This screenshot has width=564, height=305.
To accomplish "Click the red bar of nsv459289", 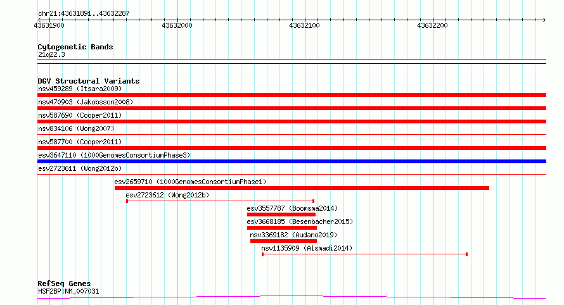I will [292, 95].
